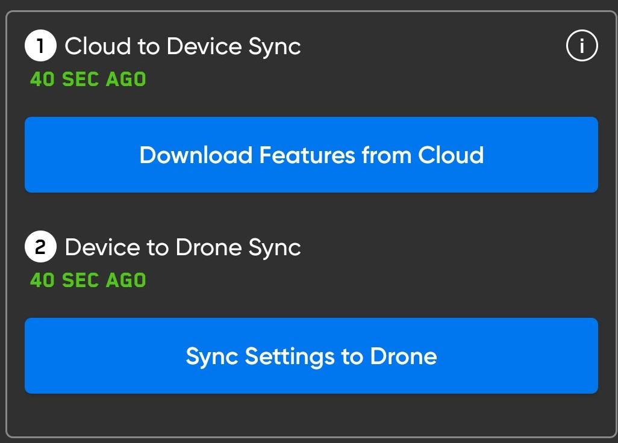Click the 40 SEC AGO timestamp under step 1
This screenshot has height=443, width=618.
pos(87,79)
